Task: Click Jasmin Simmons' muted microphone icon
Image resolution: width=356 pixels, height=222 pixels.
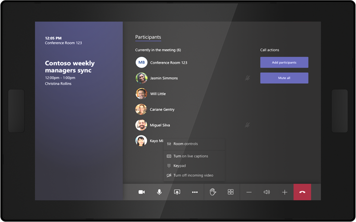Action: pyautogui.click(x=247, y=78)
